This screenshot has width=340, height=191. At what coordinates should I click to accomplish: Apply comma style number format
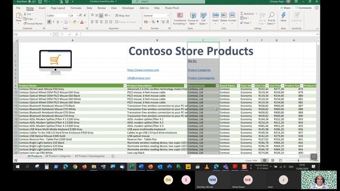[x=158, y=22]
